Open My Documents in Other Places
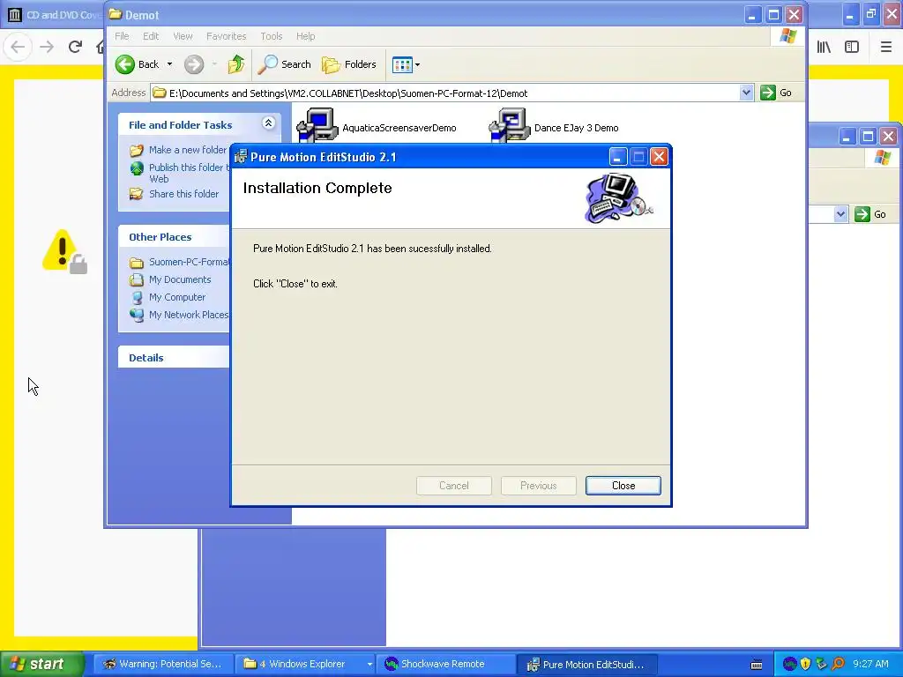903x677 pixels. click(180, 279)
